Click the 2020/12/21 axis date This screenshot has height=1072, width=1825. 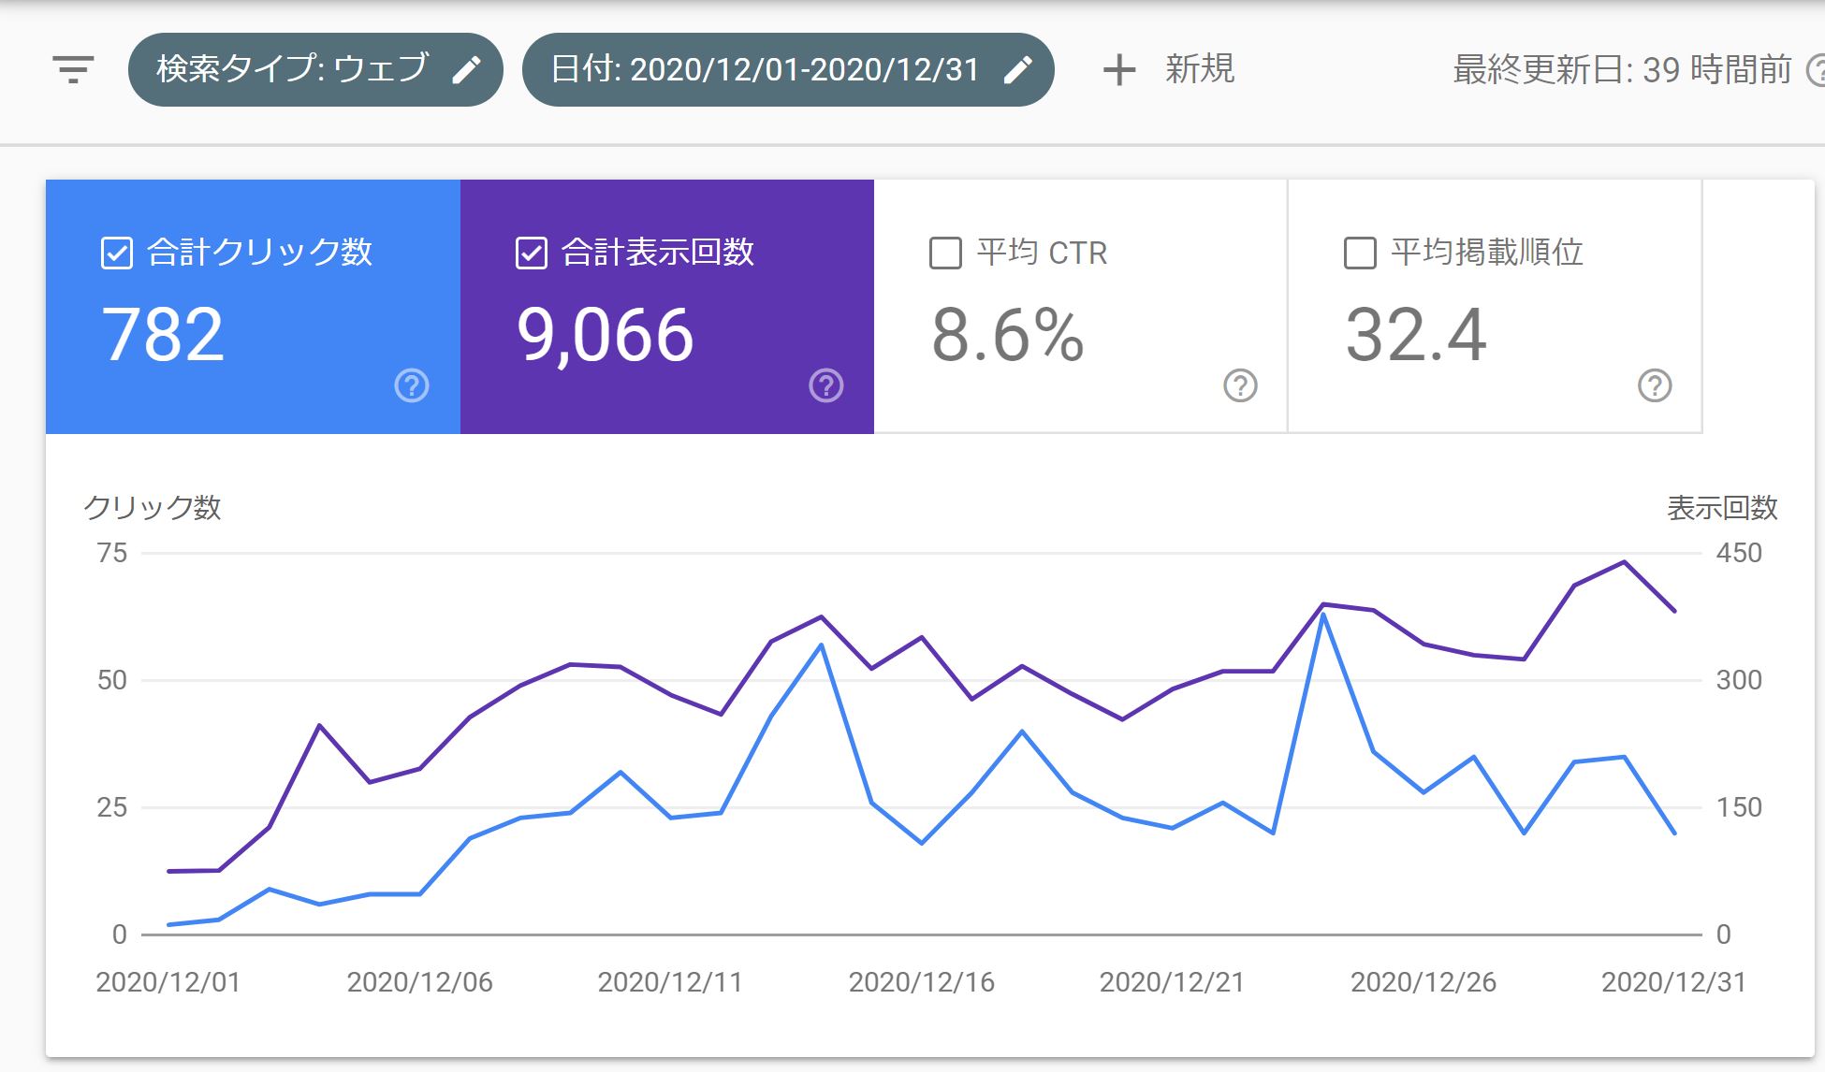[1172, 982]
